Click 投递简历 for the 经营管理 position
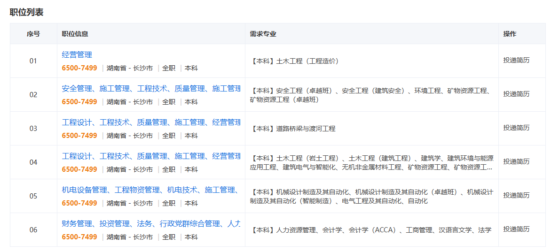Screen dimensions: 551x252 click(516, 60)
